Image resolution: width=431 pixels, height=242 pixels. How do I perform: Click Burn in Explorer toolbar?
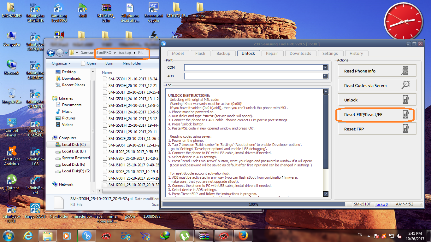[109, 63]
